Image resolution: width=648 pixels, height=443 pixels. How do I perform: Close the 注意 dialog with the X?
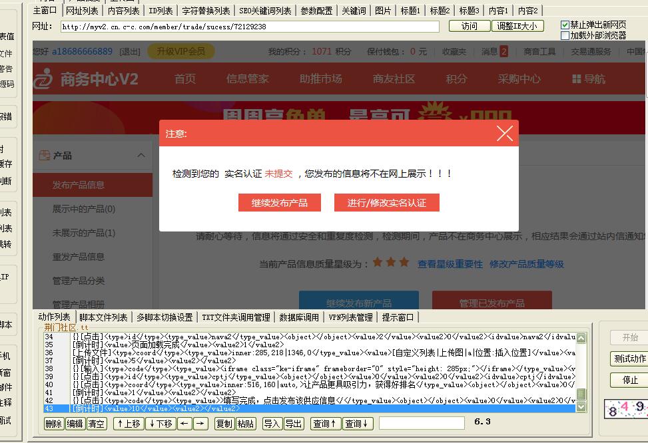(x=505, y=133)
